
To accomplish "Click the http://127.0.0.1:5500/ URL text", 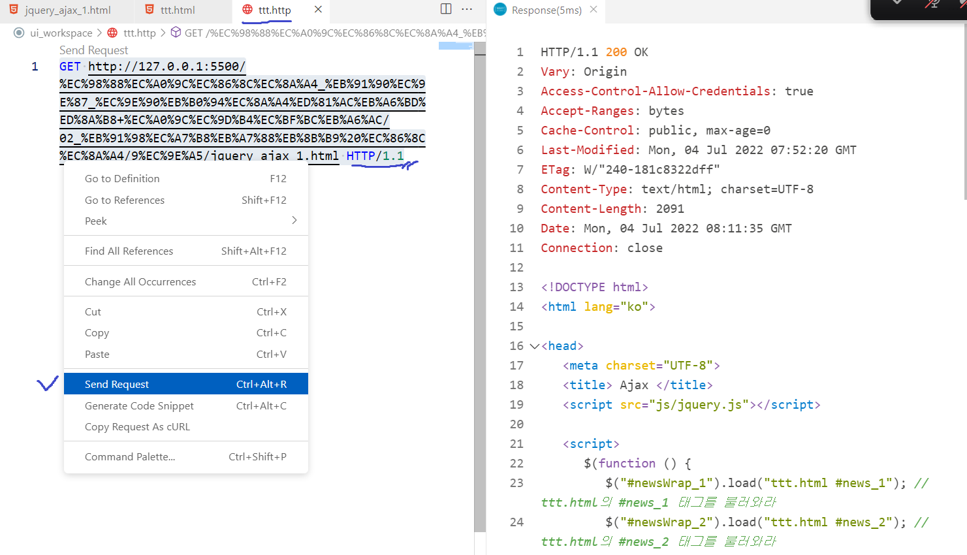I will [167, 66].
